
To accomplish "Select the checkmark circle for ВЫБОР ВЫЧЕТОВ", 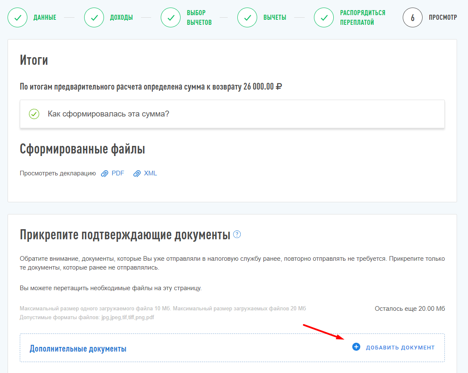I will tap(171, 18).
